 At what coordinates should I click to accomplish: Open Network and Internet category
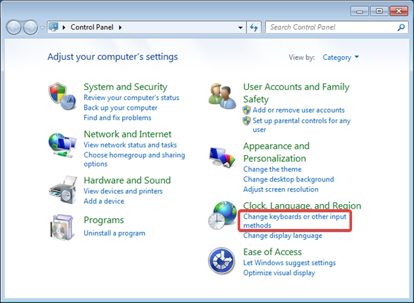point(128,134)
